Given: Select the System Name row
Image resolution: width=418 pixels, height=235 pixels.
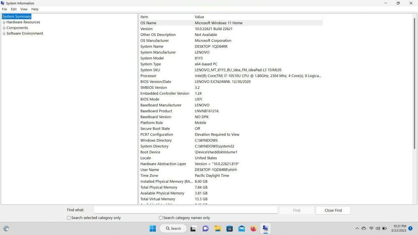Looking at the screenshot, I should 231,46.
